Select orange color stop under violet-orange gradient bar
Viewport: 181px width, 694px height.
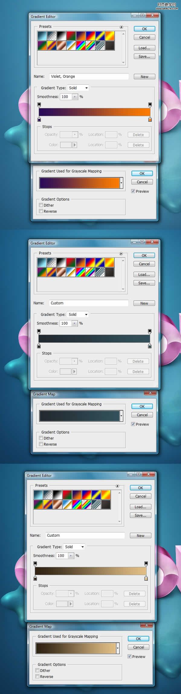[x=150, y=119]
